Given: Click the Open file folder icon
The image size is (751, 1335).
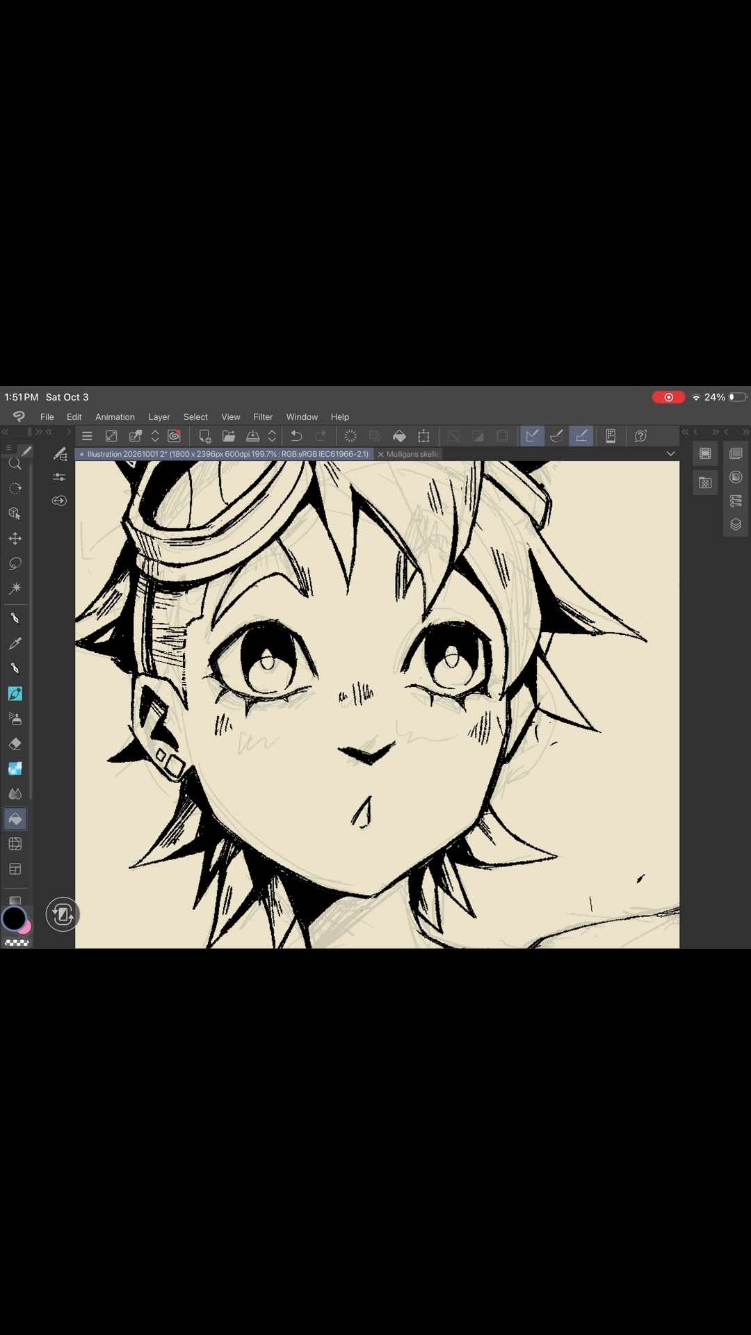Looking at the screenshot, I should 228,436.
